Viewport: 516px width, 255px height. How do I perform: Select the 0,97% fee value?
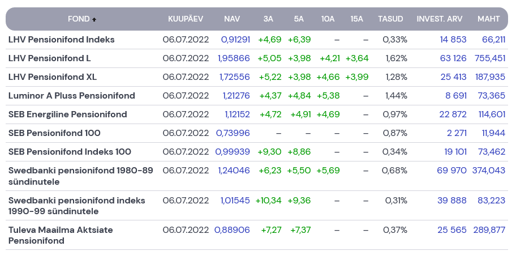395,114
